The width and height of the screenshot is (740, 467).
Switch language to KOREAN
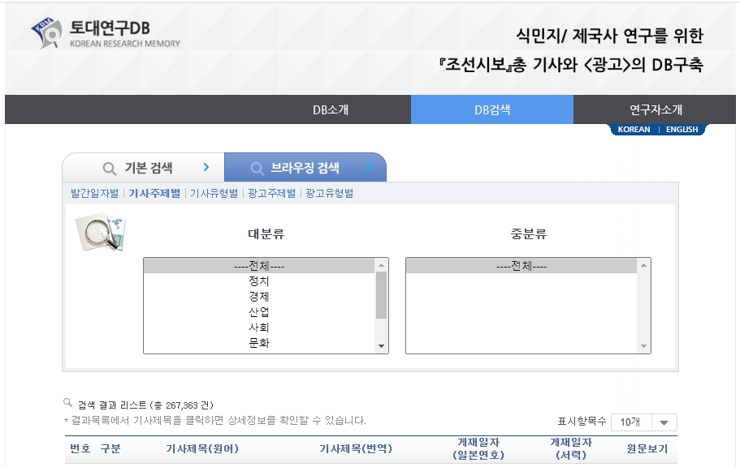pos(634,130)
